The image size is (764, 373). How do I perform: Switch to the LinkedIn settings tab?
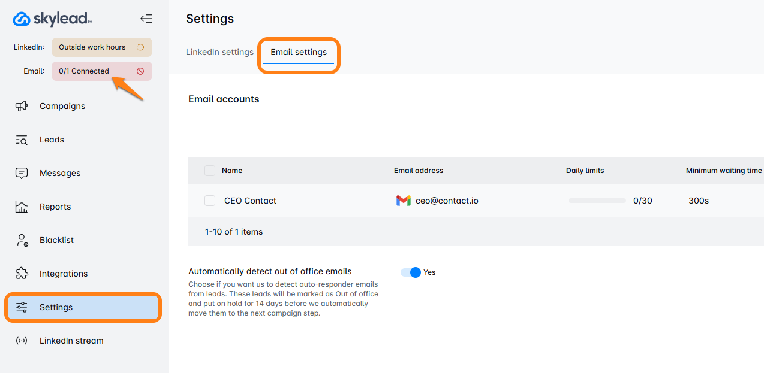[219, 52]
